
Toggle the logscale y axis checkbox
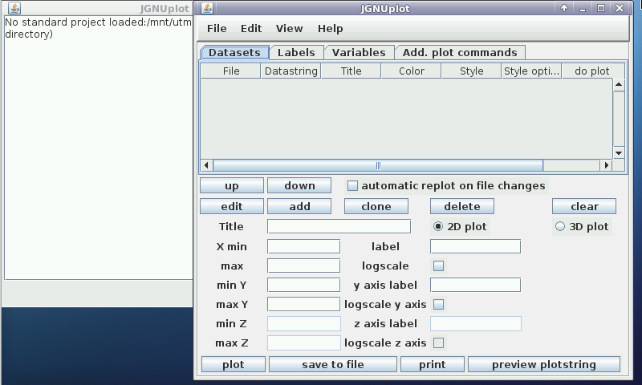[x=438, y=305]
